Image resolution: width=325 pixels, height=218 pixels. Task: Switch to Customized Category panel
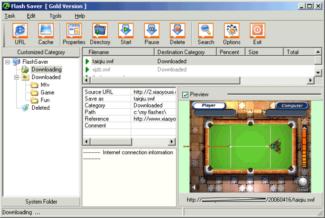click(41, 52)
